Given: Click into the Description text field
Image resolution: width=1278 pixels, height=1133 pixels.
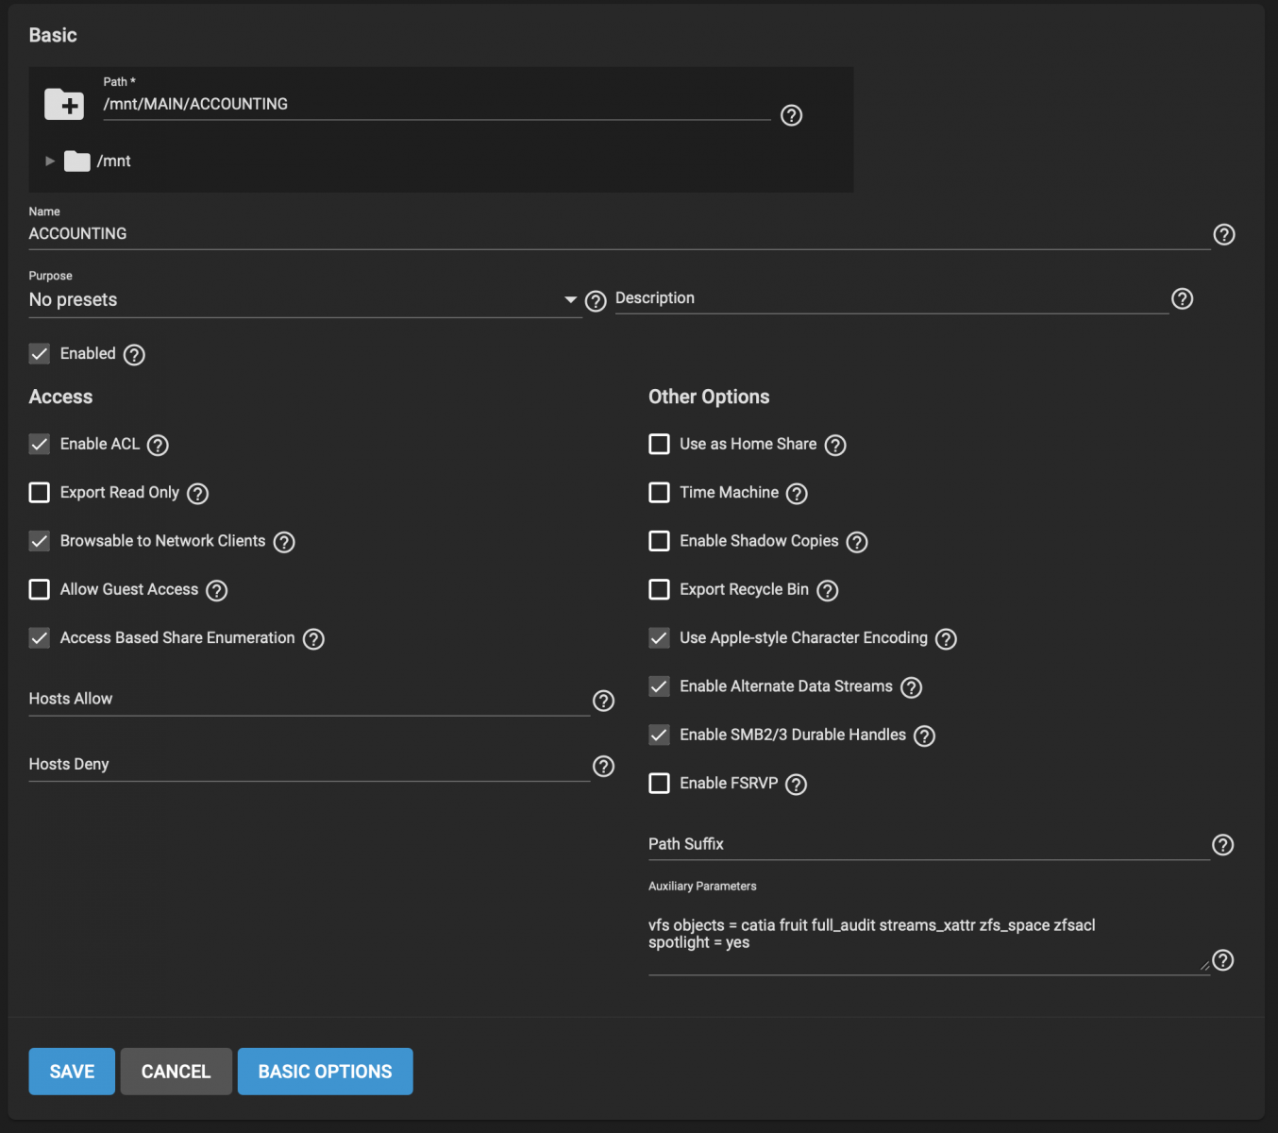Looking at the screenshot, I should point(890,298).
